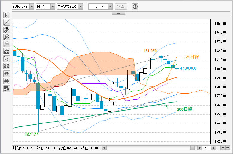This screenshot has height=154, width=233.
Task: Click the 検索 search button
Action: point(121,7)
